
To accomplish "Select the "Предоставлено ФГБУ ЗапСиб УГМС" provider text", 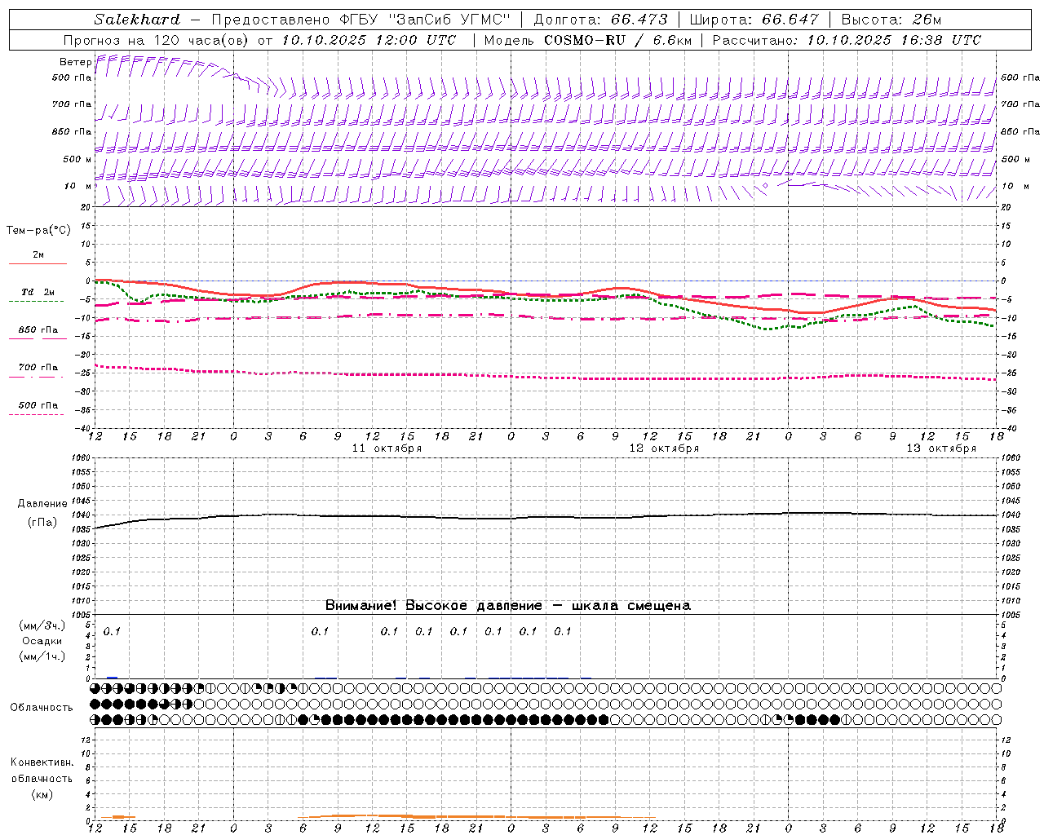I will [x=360, y=20].
